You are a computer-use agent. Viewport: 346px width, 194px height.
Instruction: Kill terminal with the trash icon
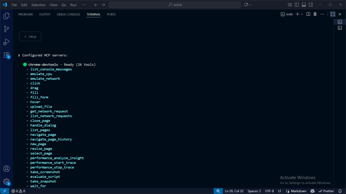point(315,14)
